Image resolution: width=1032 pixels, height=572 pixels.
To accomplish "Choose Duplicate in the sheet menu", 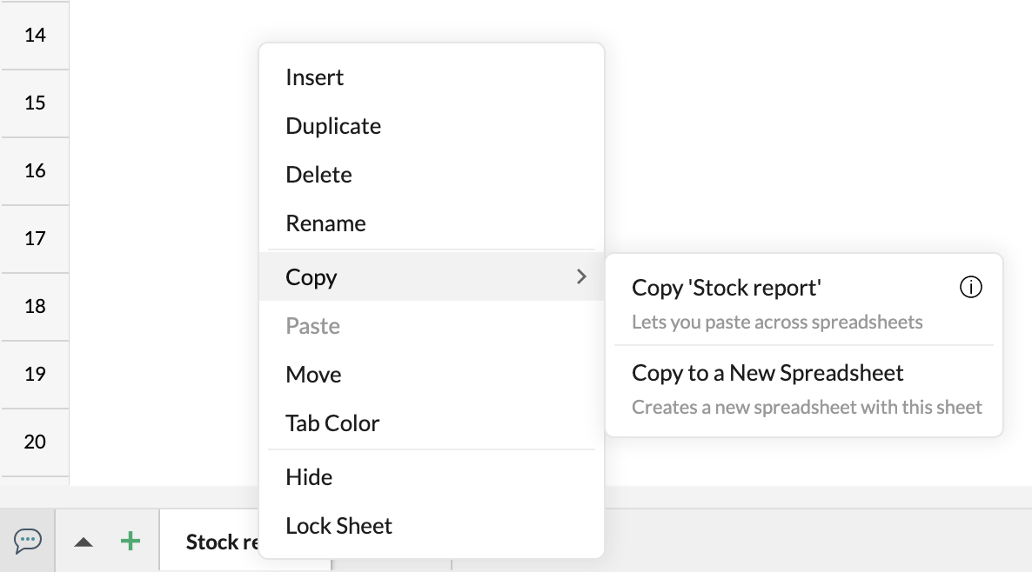I will point(333,126).
